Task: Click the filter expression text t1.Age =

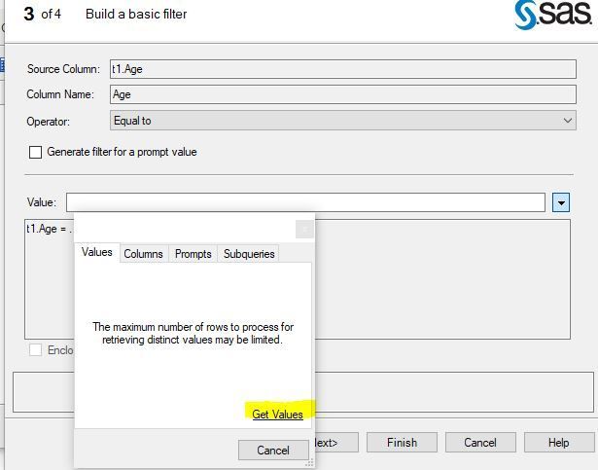Action: [x=48, y=229]
